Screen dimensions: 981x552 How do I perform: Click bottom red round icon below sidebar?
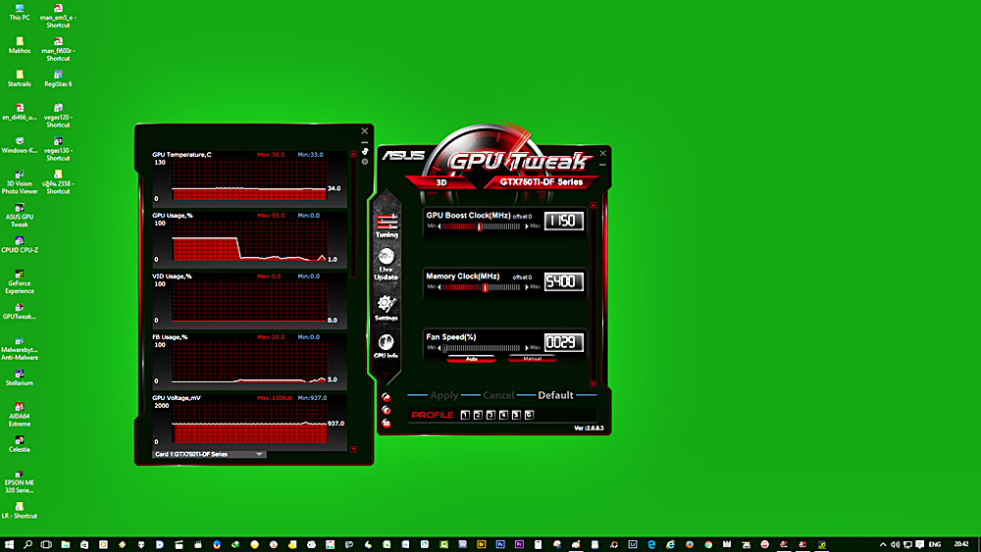(386, 424)
